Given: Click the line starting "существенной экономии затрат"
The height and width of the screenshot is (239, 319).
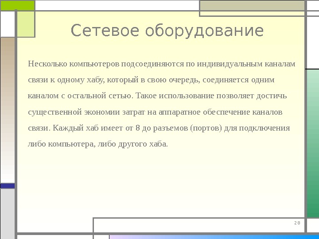Looking at the screenshot, I should 155,112.
